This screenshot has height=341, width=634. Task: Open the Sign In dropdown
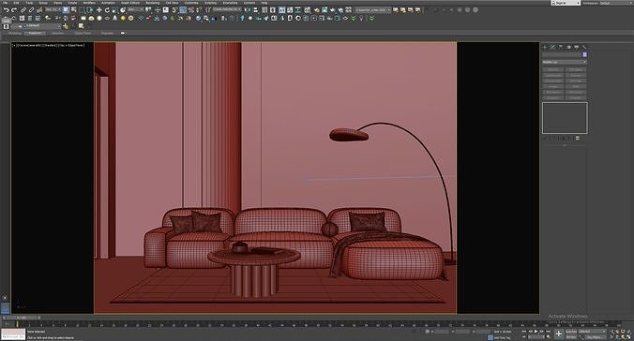pos(566,3)
